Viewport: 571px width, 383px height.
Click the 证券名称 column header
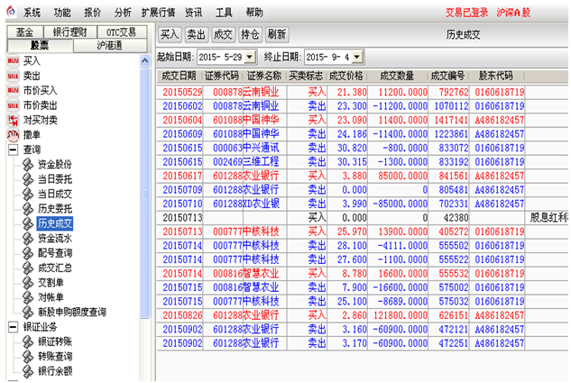(x=264, y=76)
